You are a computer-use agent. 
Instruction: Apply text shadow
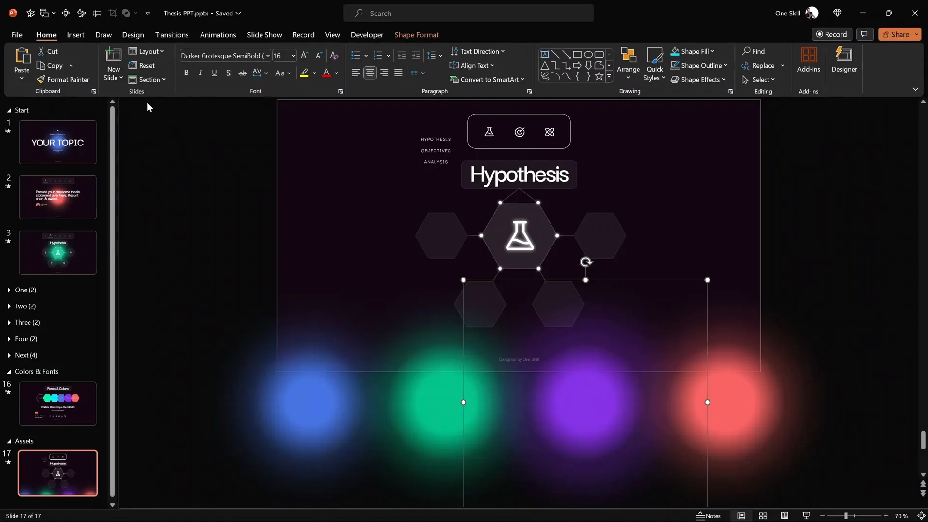(x=228, y=73)
